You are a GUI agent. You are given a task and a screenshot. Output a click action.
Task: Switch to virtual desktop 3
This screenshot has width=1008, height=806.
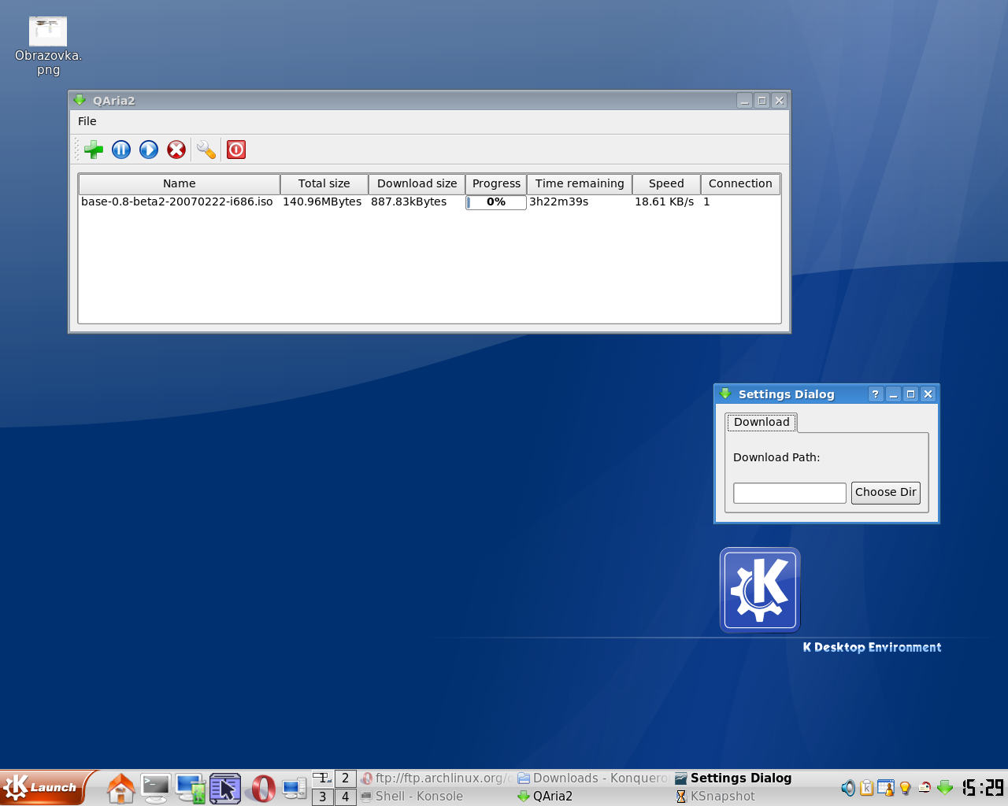coord(323,797)
